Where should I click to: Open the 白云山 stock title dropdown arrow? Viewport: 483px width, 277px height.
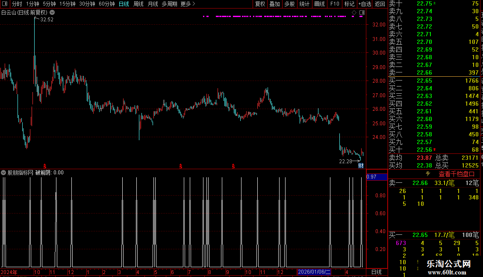pos(53,12)
